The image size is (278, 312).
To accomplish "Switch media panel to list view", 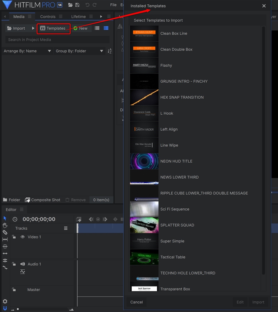I will point(97,28).
